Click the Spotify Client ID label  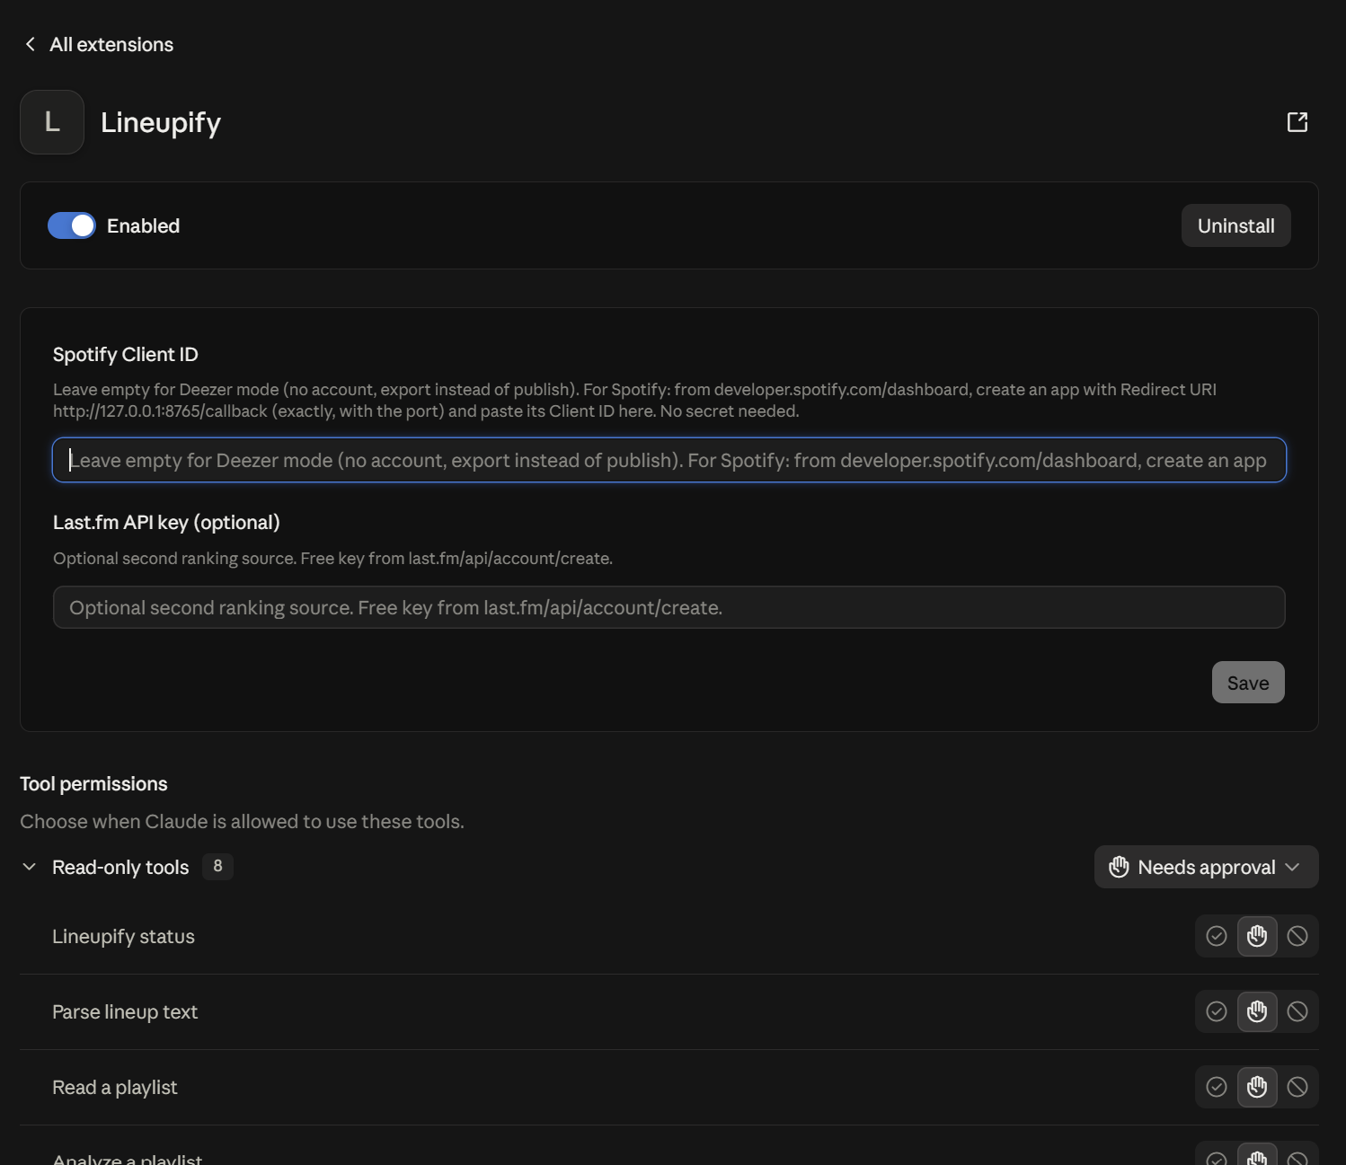125,354
